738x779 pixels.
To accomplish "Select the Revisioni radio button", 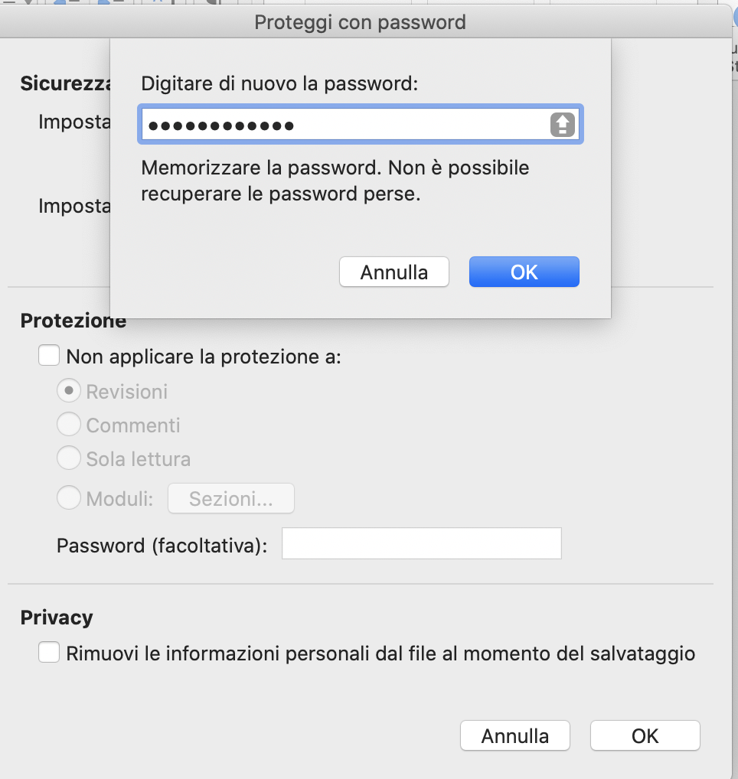I will click(69, 391).
